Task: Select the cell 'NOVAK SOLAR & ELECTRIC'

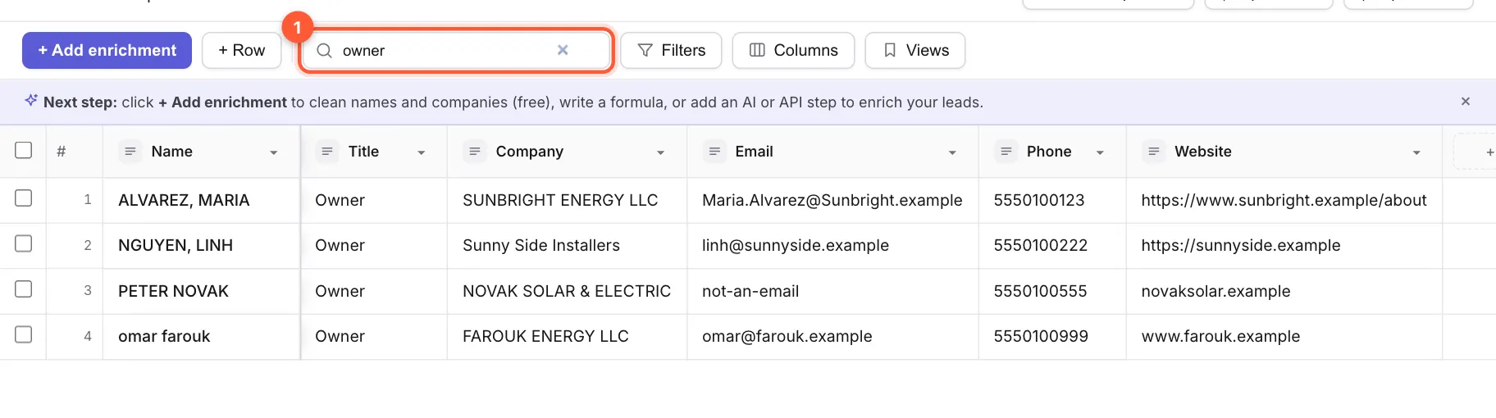Action: click(567, 292)
